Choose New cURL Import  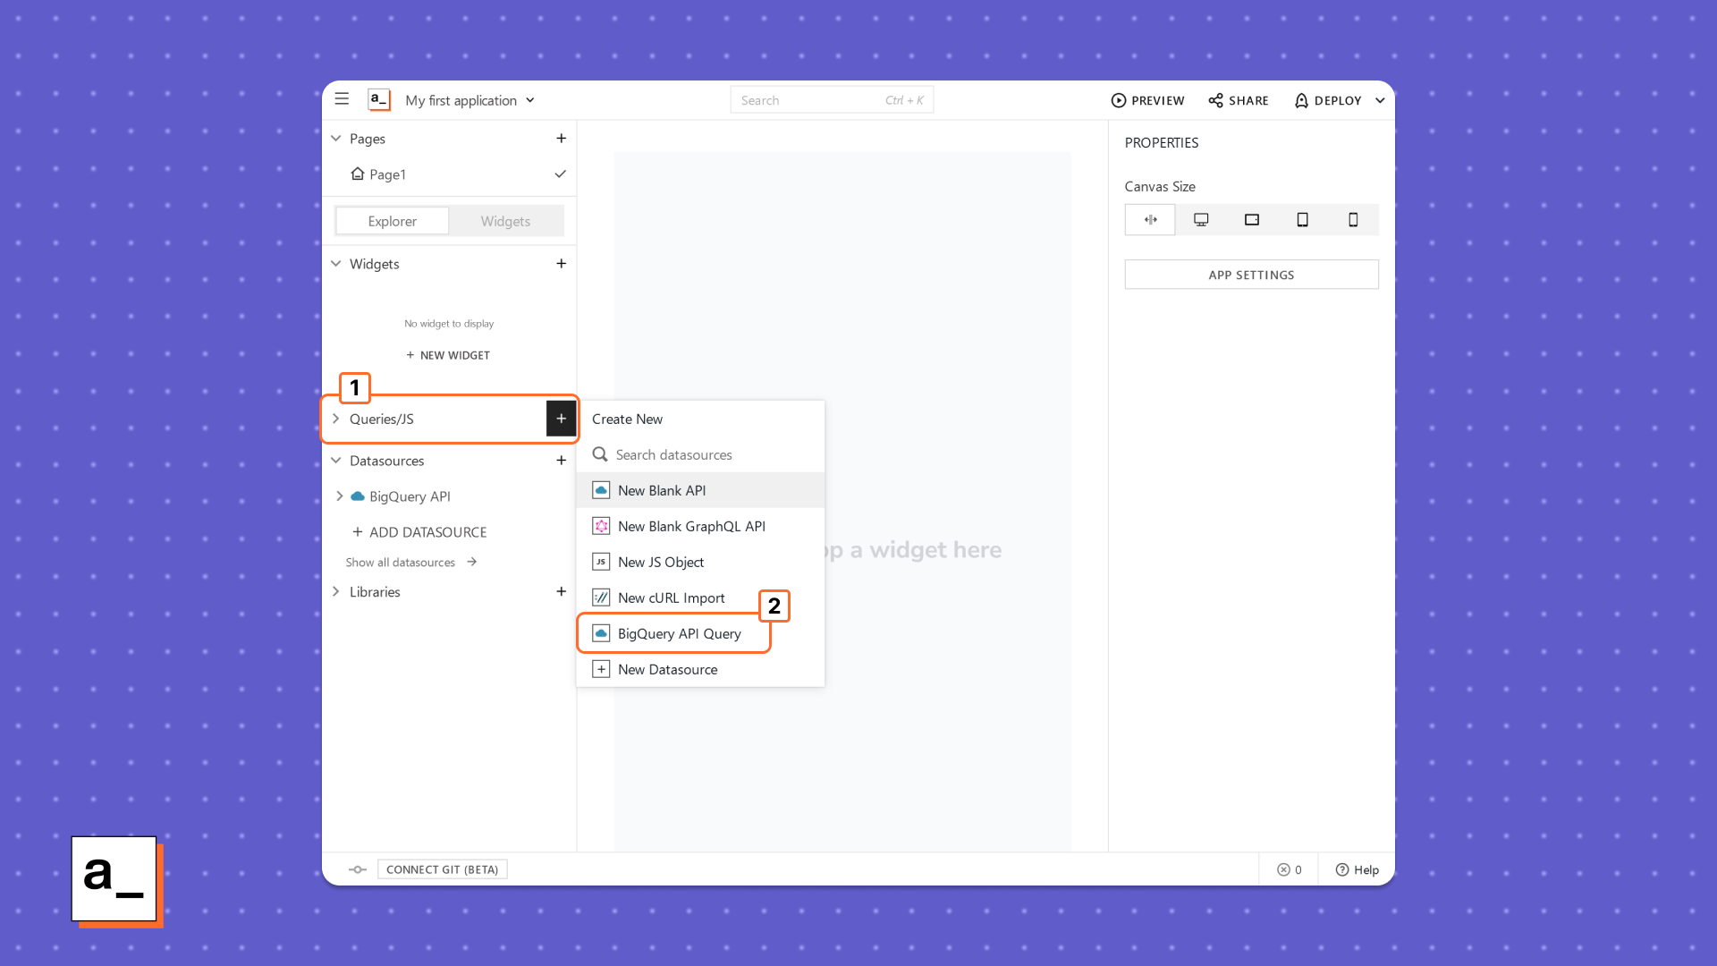(x=700, y=597)
